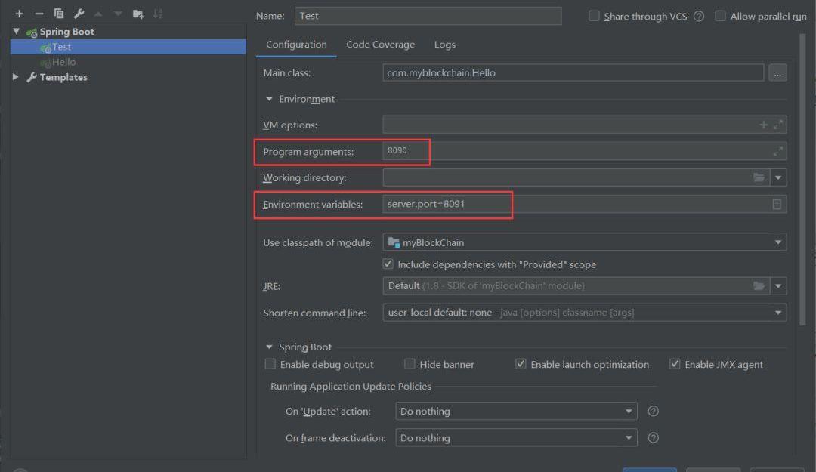The height and width of the screenshot is (472, 816).
Task: Click help icon beside Share through VCS
Action: pos(699,17)
